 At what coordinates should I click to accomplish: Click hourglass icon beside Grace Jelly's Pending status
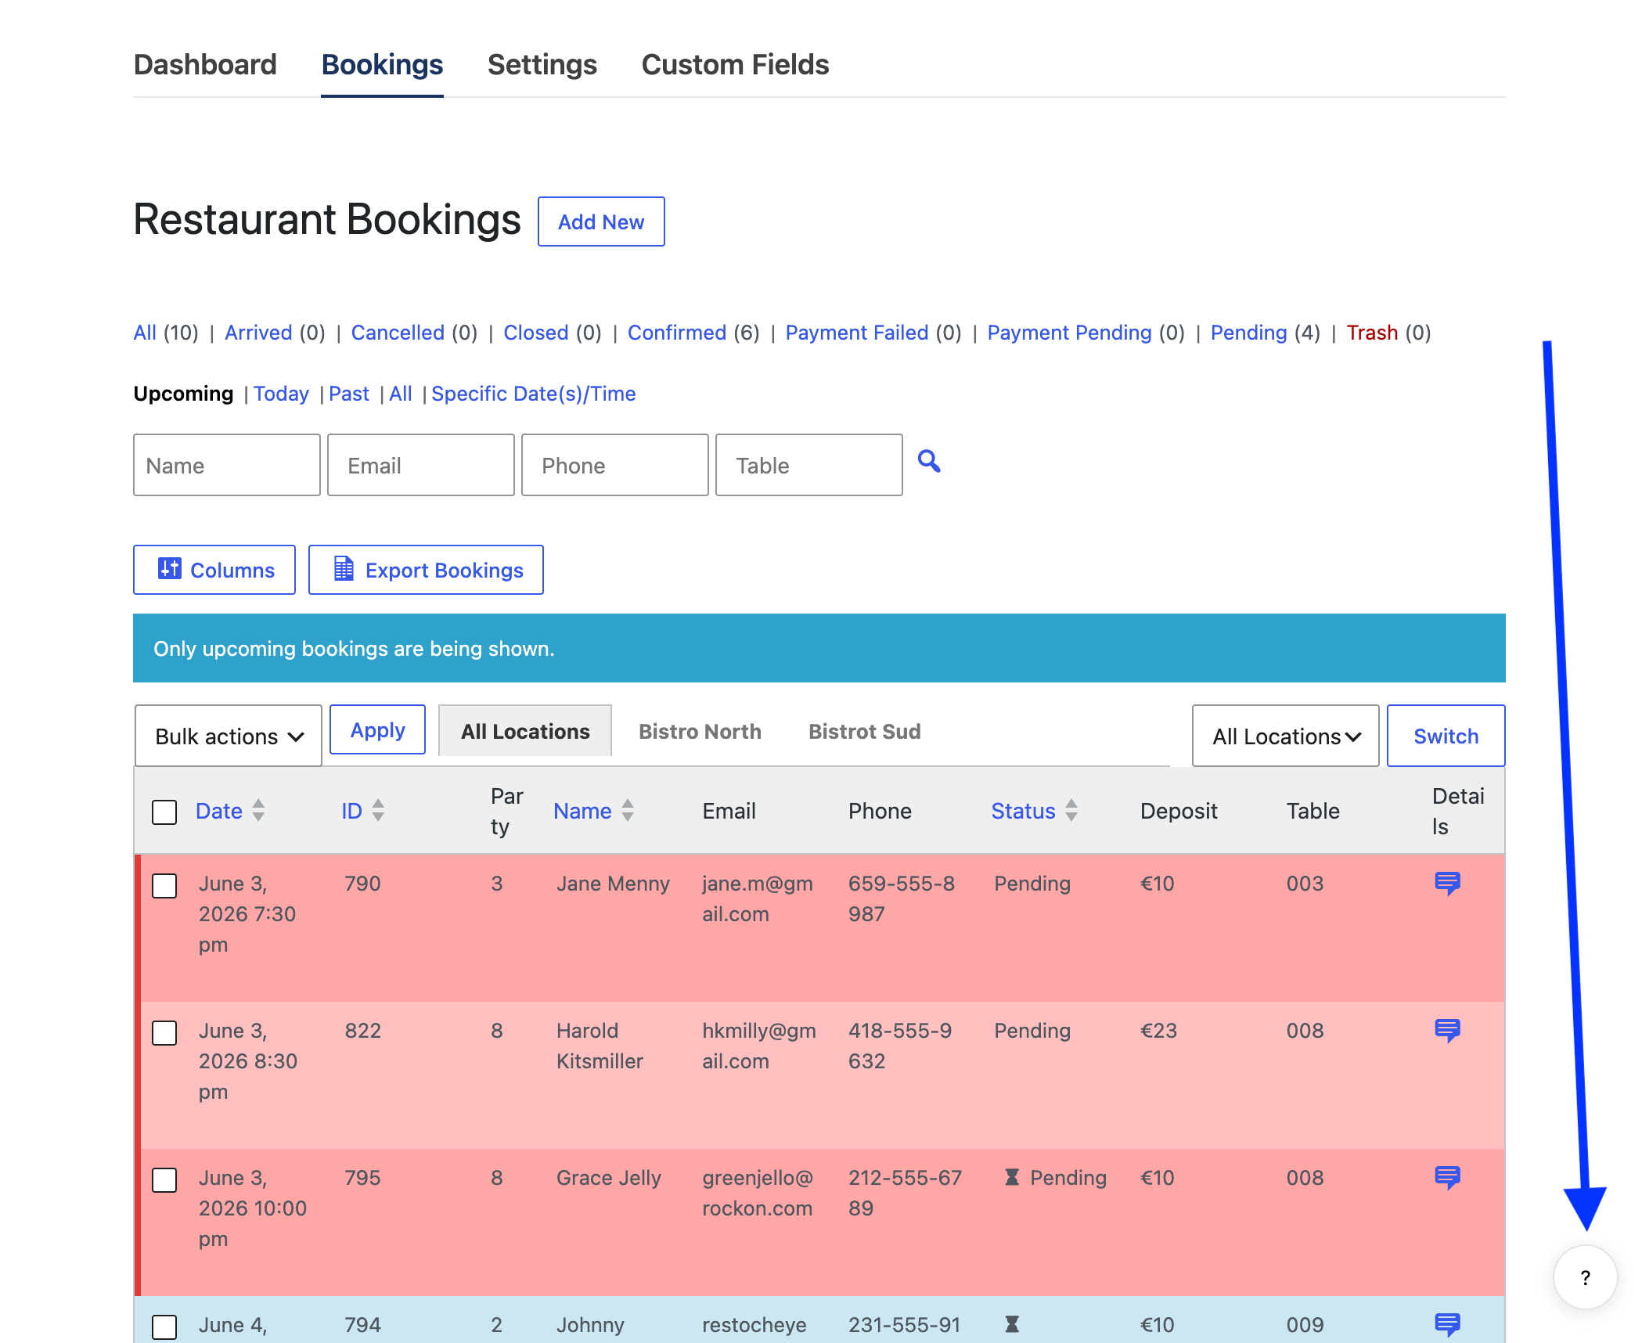click(x=1012, y=1177)
